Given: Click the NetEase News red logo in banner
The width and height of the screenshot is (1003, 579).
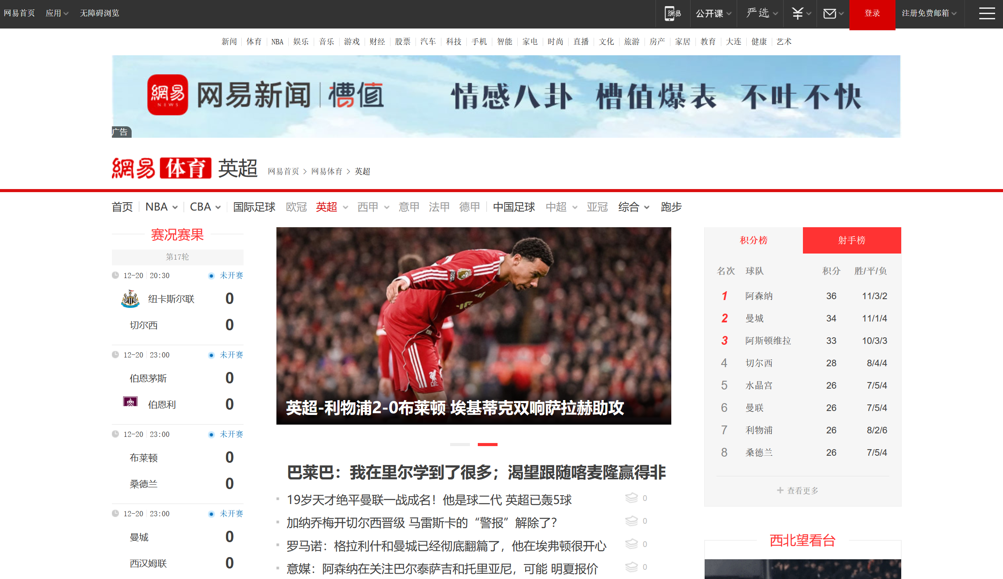Looking at the screenshot, I should (x=168, y=95).
